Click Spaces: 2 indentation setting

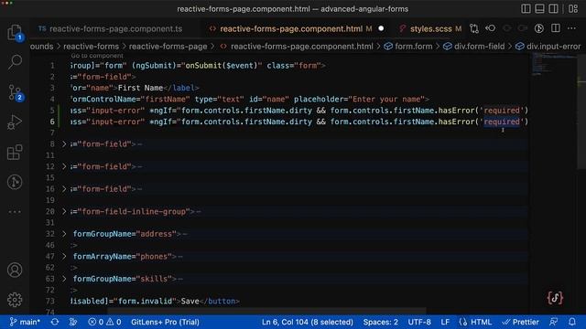pos(381,322)
